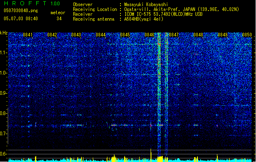Screen dimensions: 256x162
Task: Click the 0848 time marker
Action: pos(198,35)
